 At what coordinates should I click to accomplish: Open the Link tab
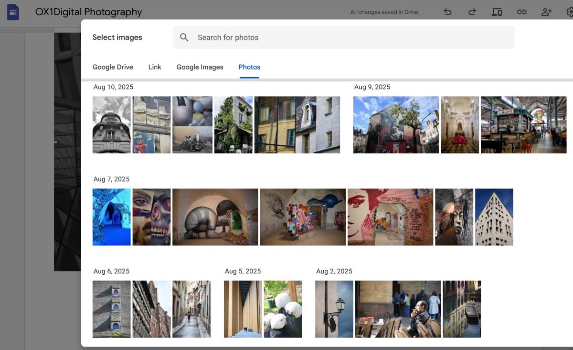tap(154, 67)
